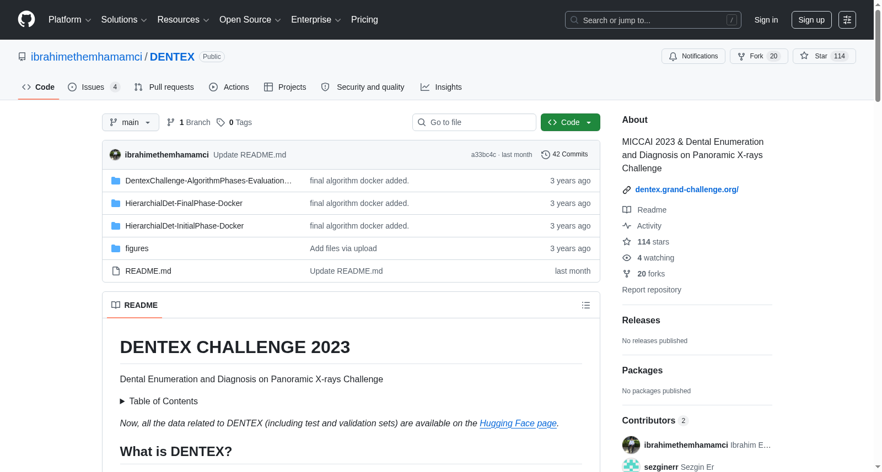Open the Contributors heading link
Viewport: 882px width, 472px height.
(x=655, y=421)
